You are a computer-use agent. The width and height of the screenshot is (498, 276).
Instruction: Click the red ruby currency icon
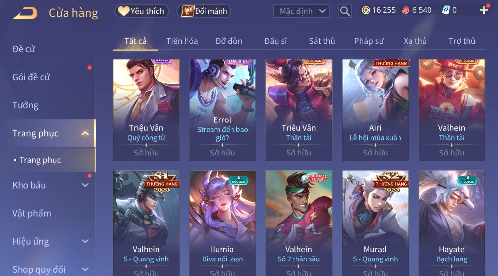[x=406, y=10]
